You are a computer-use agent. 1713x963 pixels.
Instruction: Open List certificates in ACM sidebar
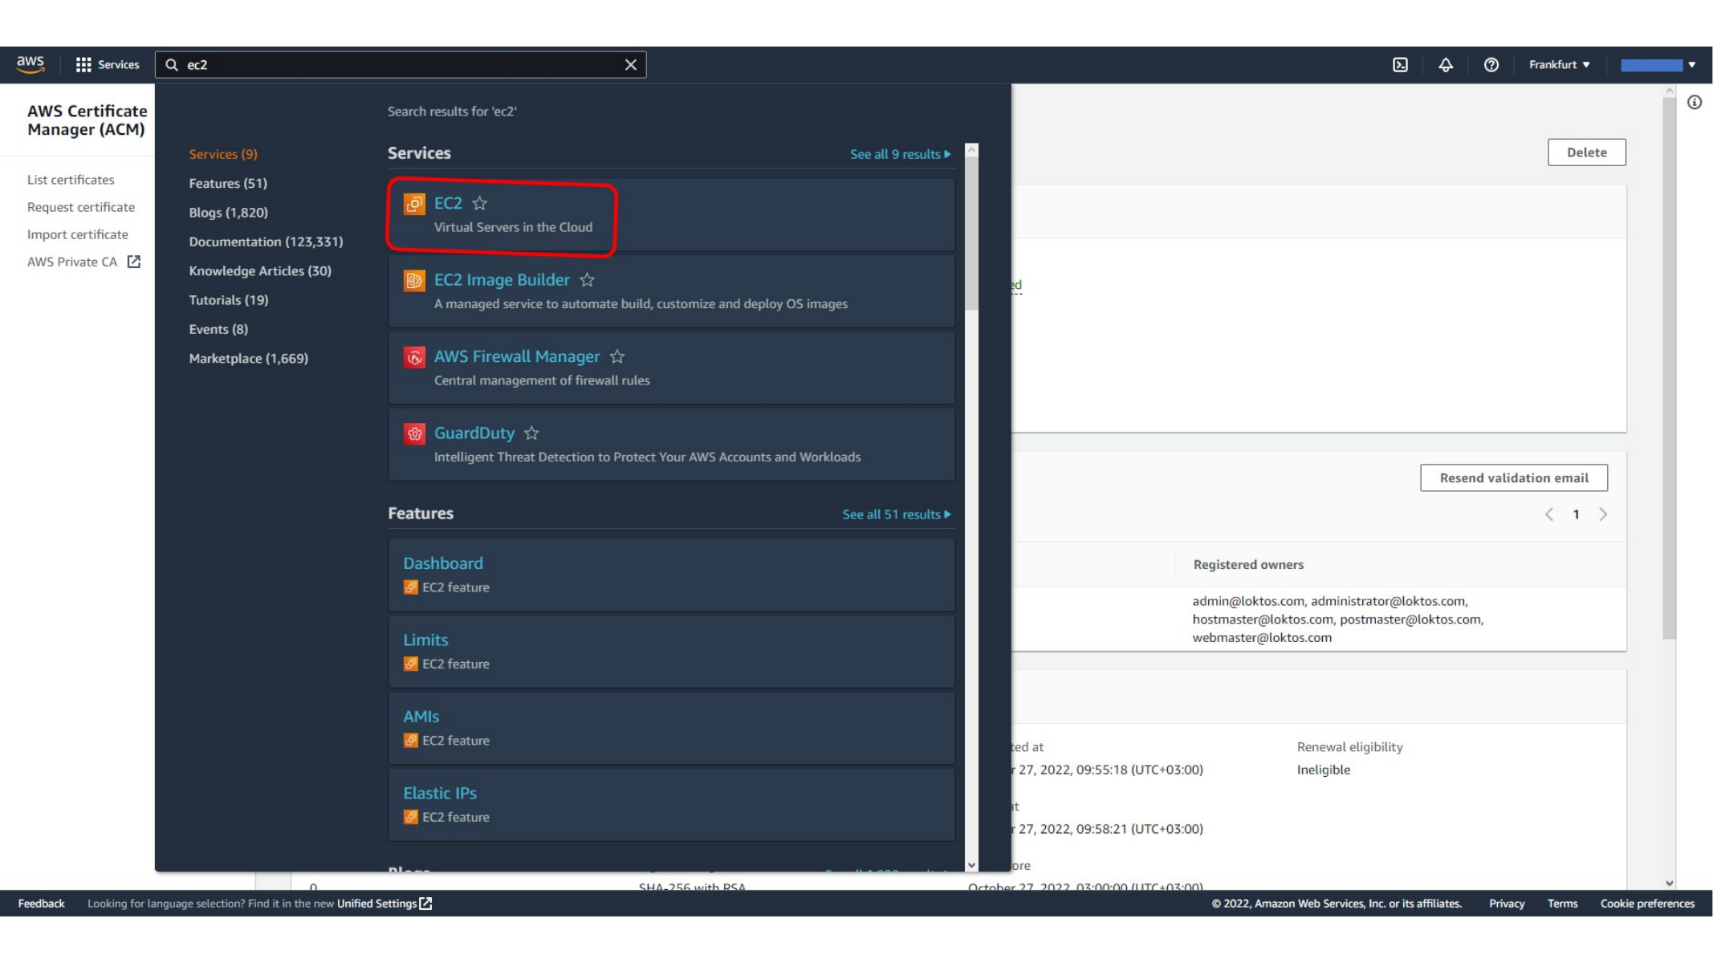[71, 180]
